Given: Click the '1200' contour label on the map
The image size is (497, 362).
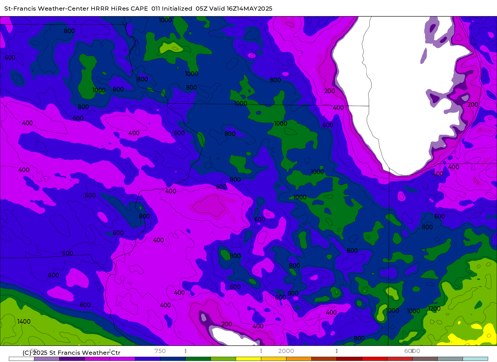Looking at the screenshot, I should pos(434,308).
